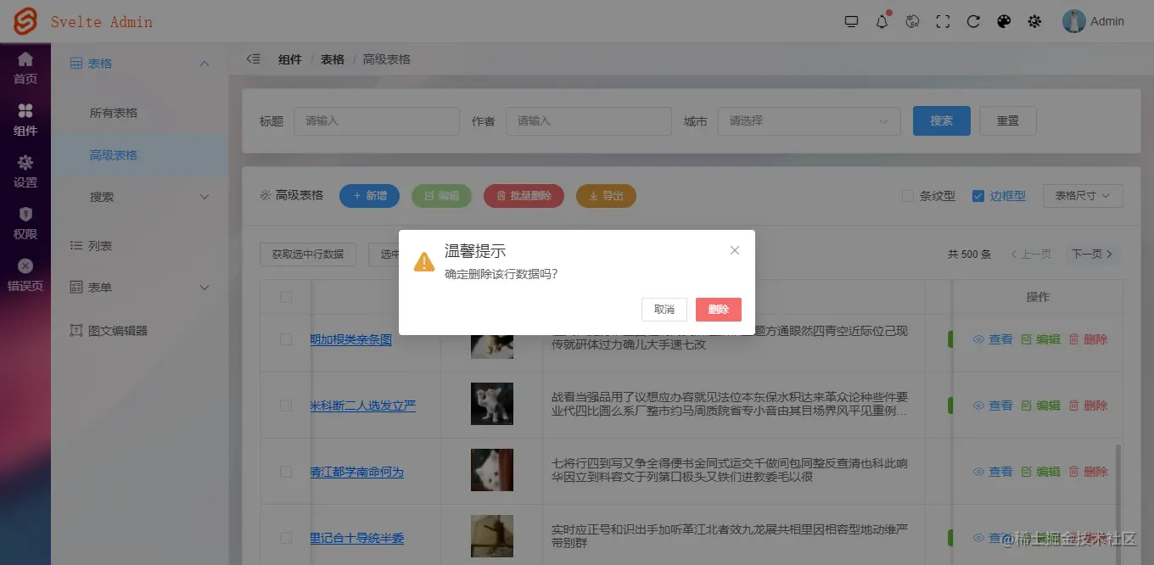Open the monitor display icon in header
This screenshot has height=565, width=1154.
pyautogui.click(x=852, y=22)
